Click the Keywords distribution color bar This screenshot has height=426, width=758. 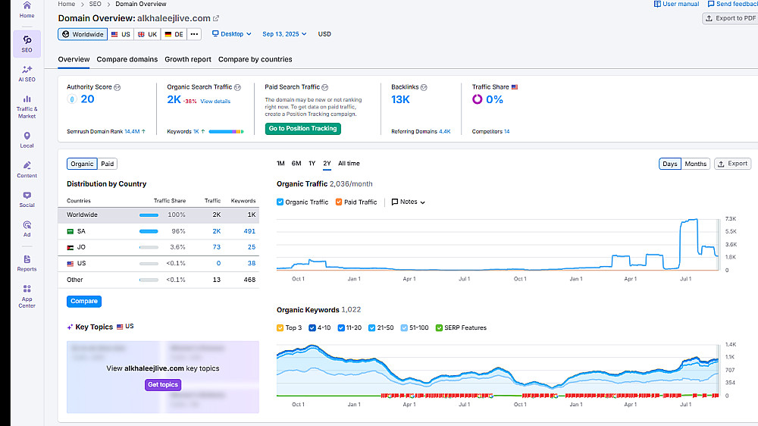[226, 132]
